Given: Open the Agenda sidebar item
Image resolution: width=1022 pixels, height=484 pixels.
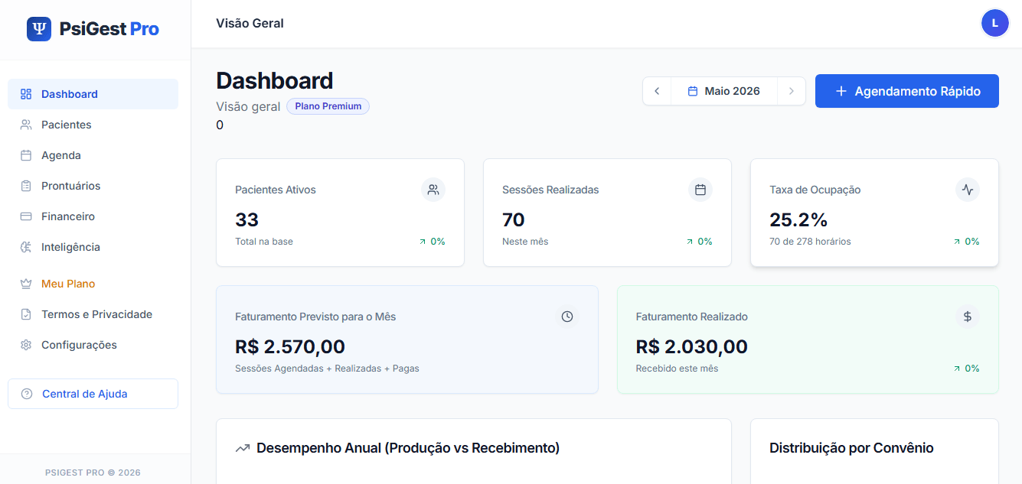Looking at the screenshot, I should [x=93, y=155].
